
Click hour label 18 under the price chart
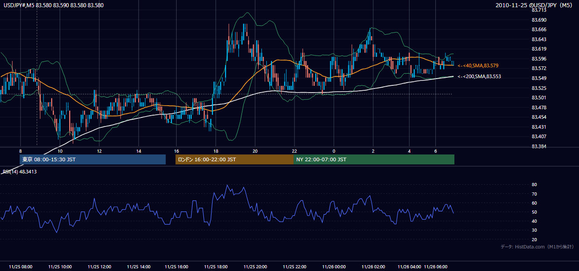216,151
